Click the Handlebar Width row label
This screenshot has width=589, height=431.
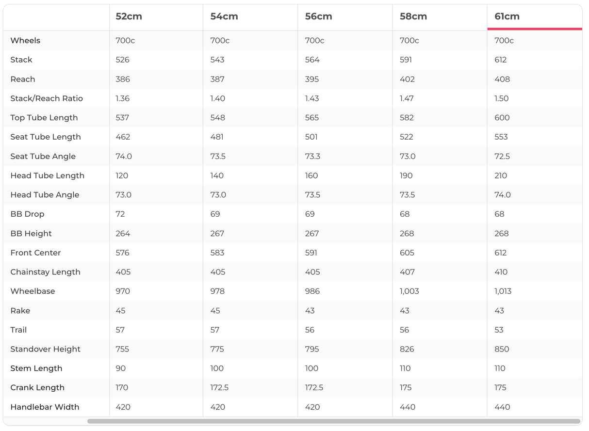(x=45, y=407)
